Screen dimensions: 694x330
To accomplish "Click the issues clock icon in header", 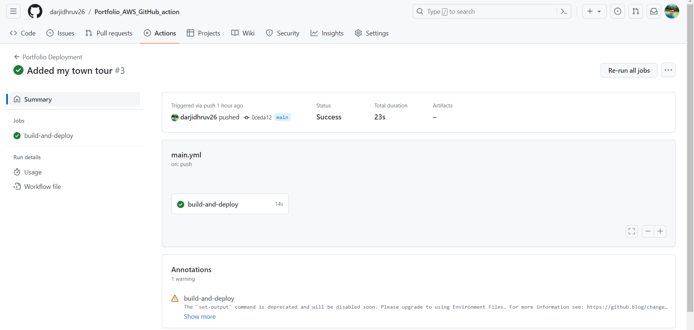I will click(617, 11).
